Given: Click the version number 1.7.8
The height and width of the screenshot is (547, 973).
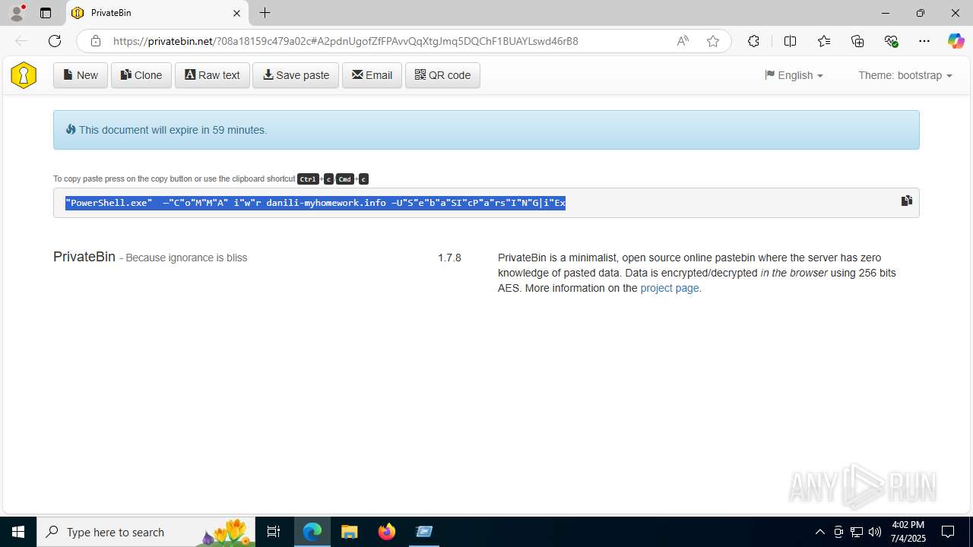Looking at the screenshot, I should pos(449,258).
